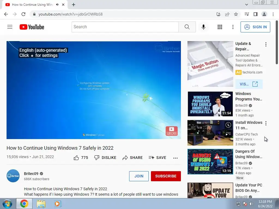Like the video with thumbs-up 775

(x=81, y=158)
